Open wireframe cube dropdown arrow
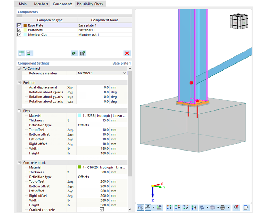267x213 pixels. click(218, 207)
